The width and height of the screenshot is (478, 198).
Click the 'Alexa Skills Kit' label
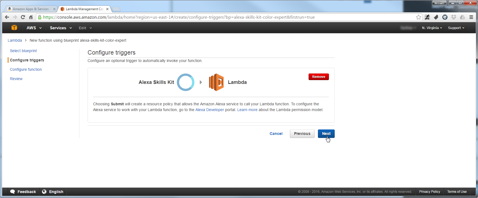click(x=156, y=82)
